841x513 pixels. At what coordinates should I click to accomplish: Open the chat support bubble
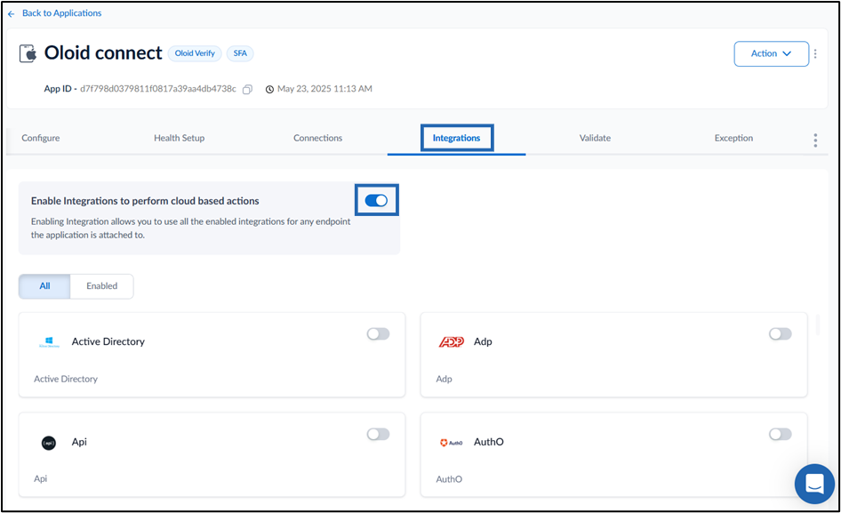814,484
